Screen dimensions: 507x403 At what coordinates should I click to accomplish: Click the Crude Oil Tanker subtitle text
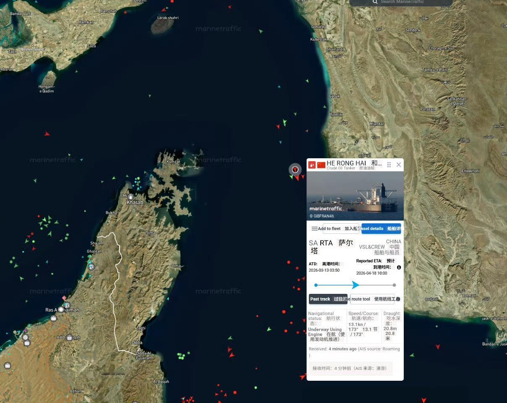tap(341, 168)
